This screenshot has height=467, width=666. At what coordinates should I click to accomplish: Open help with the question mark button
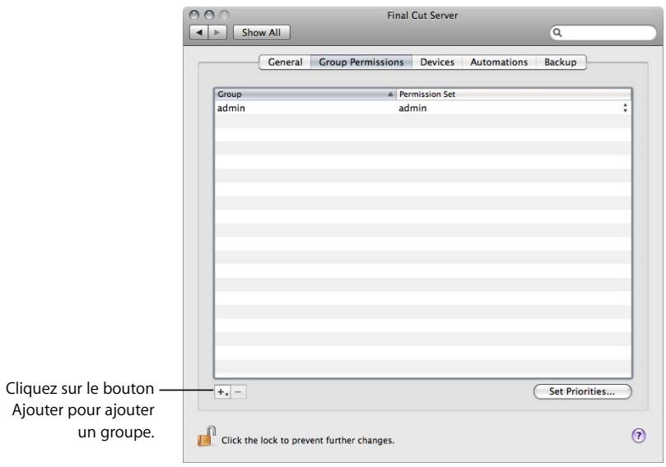tap(638, 436)
